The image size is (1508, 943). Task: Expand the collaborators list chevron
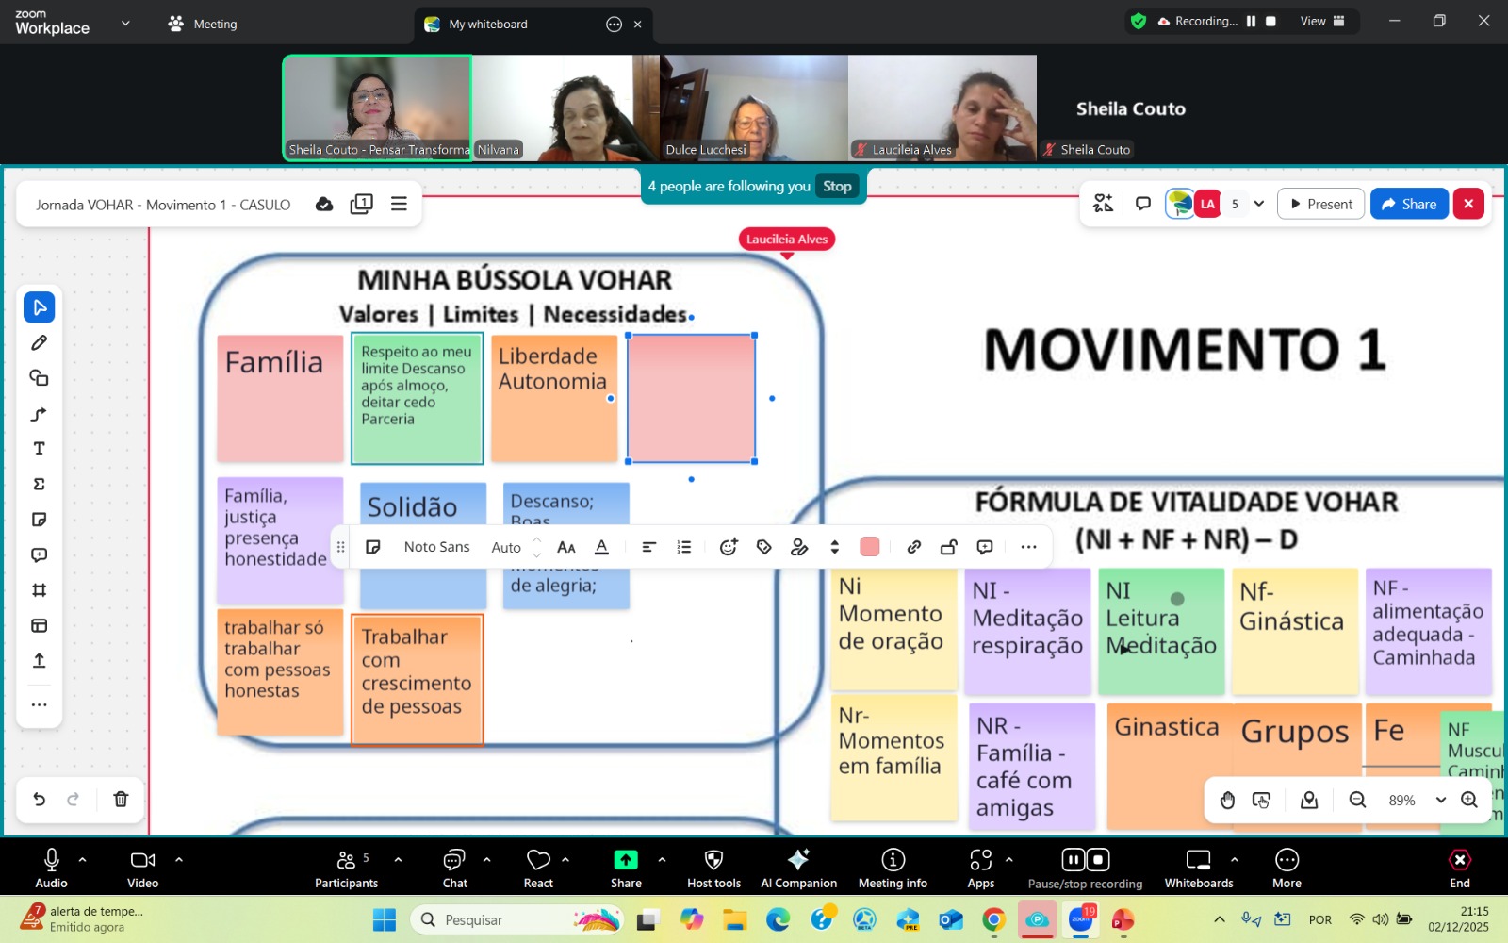1259,204
